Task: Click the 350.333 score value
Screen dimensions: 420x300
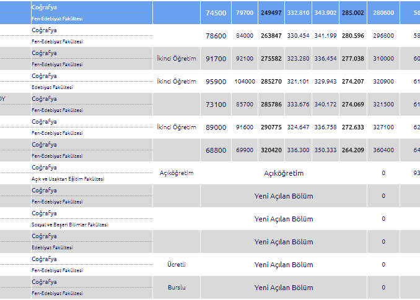Action: [x=325, y=150]
